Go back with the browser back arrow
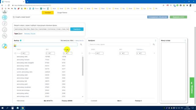The image size is (196, 110). pos(2,5)
